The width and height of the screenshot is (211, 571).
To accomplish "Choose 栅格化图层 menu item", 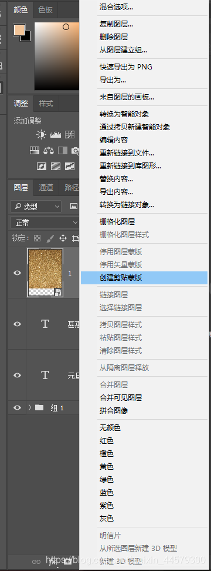I will tap(117, 222).
